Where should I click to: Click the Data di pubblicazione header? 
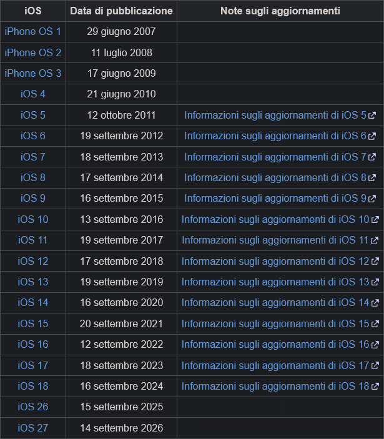121,11
